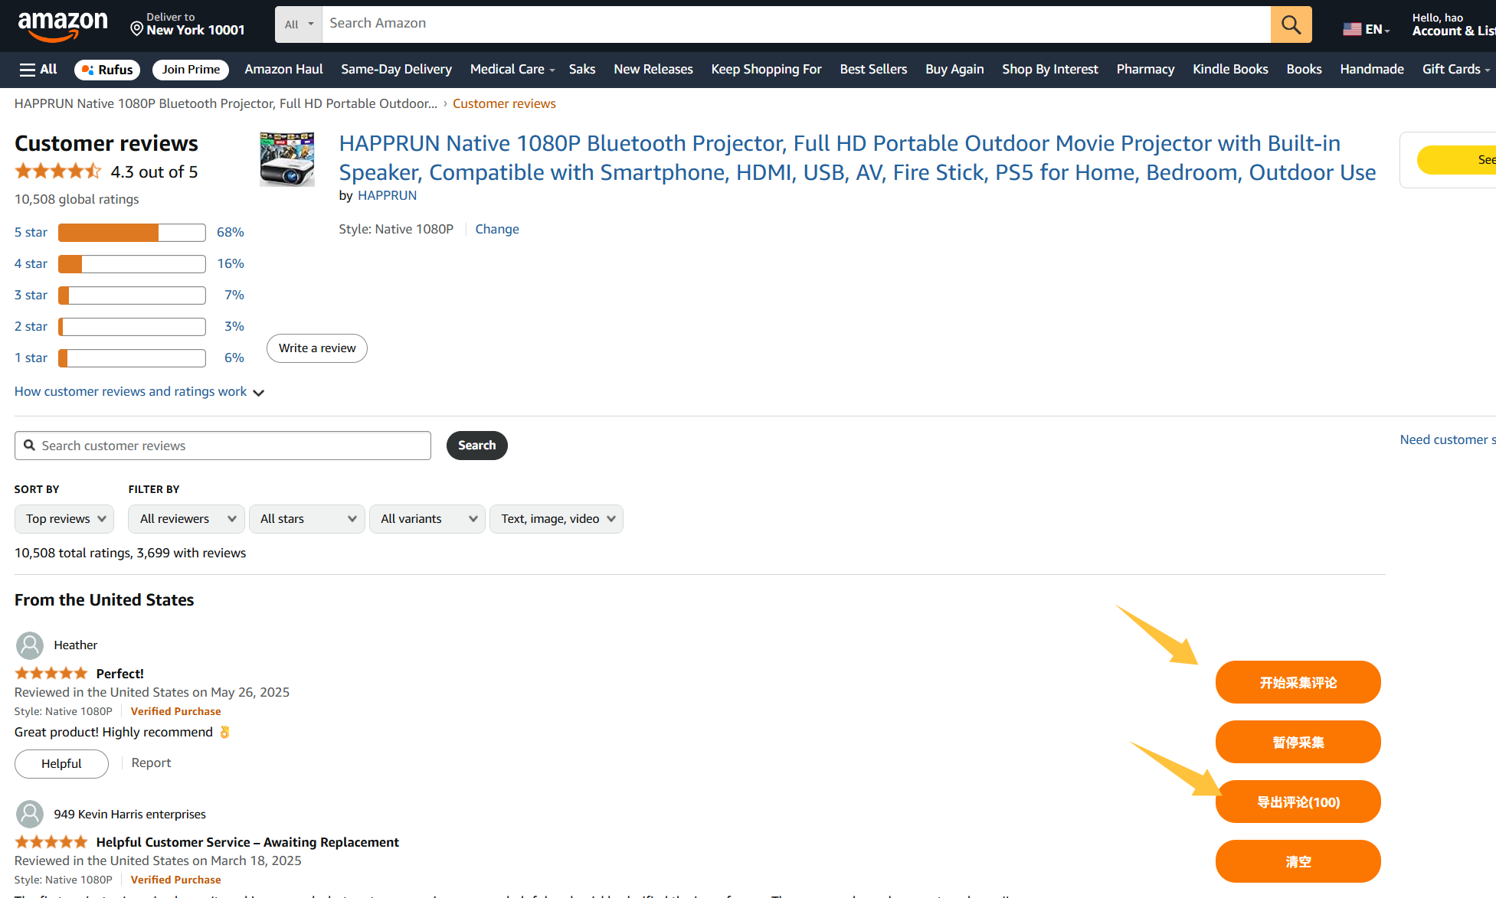This screenshot has height=898, width=1496.
Task: Filter by 1 star bar
Action: click(x=132, y=358)
